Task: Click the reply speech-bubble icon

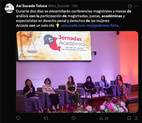Action: tap(18, 118)
